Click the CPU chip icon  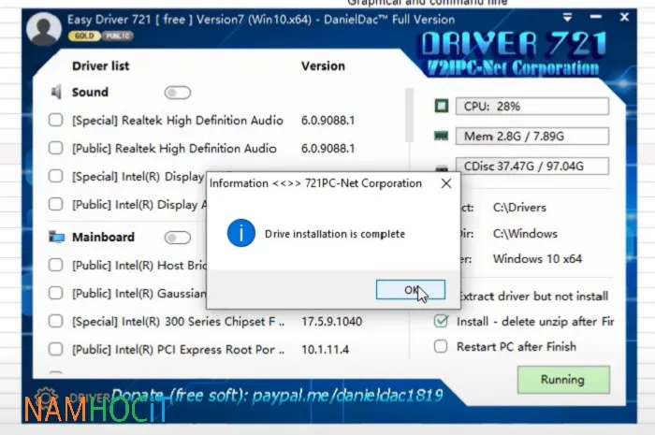pyautogui.click(x=442, y=107)
